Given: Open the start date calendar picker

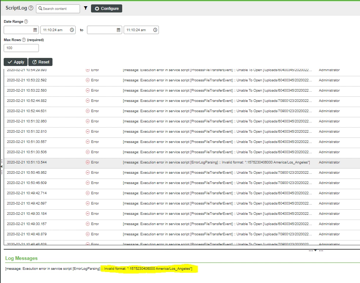Looking at the screenshot, I should click(x=35, y=30).
